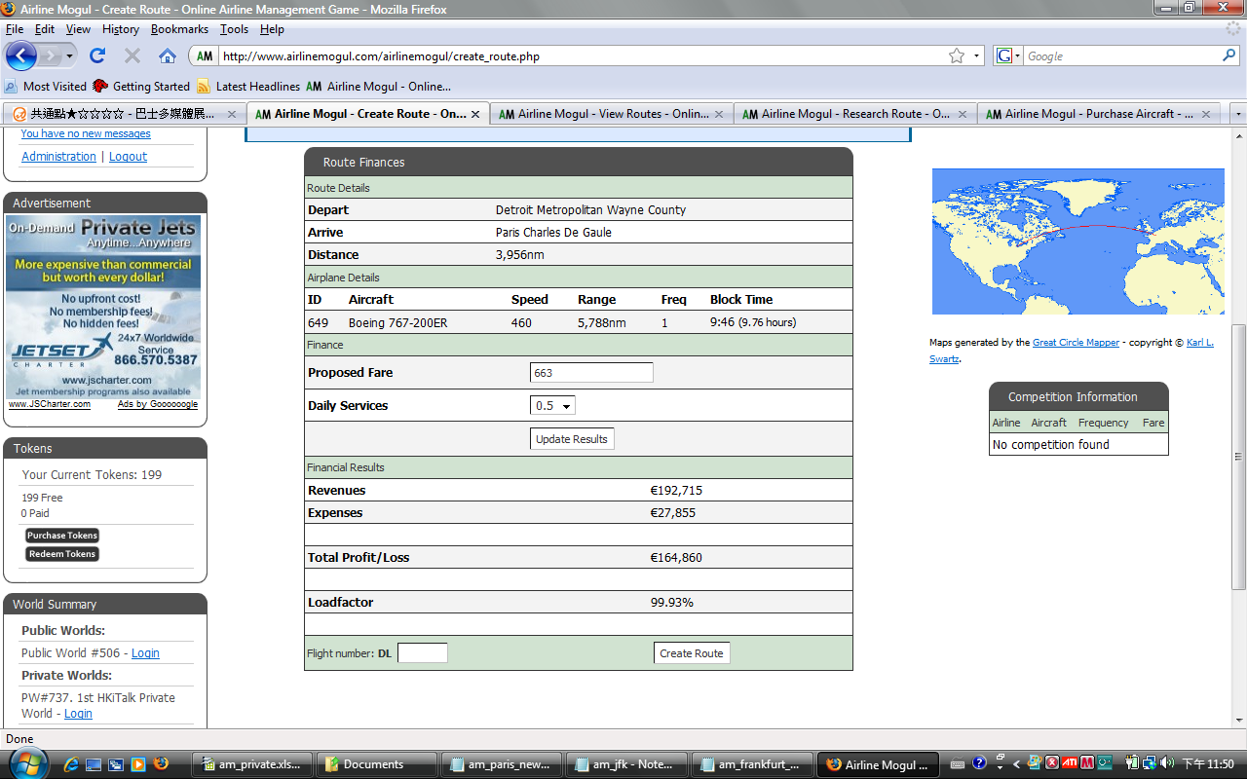The height and width of the screenshot is (779, 1247).
Task: Reload the page with the refresh icon
Action: click(97, 56)
